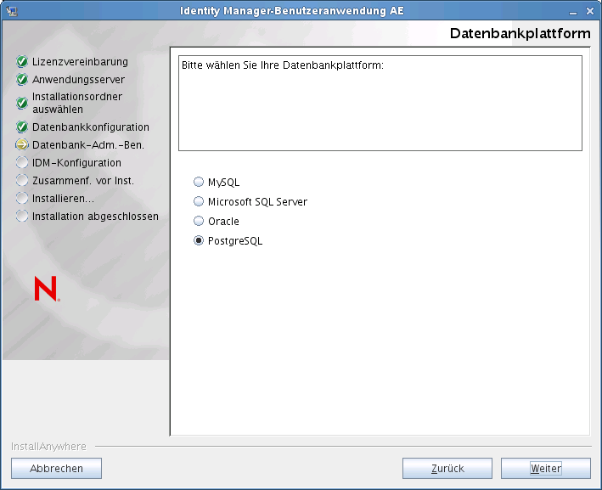Viewport: 602px width, 490px height.
Task: Click the Lizenzvereinbarung step label
Action: click(80, 62)
